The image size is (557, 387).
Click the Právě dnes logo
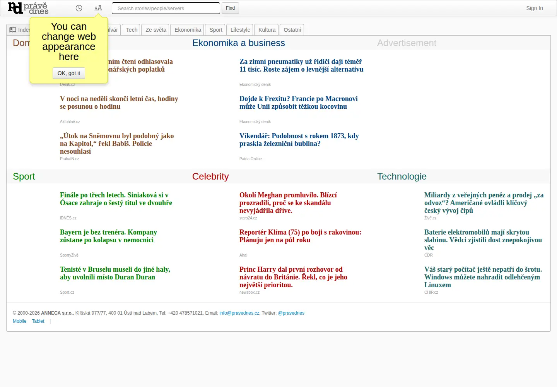click(28, 8)
